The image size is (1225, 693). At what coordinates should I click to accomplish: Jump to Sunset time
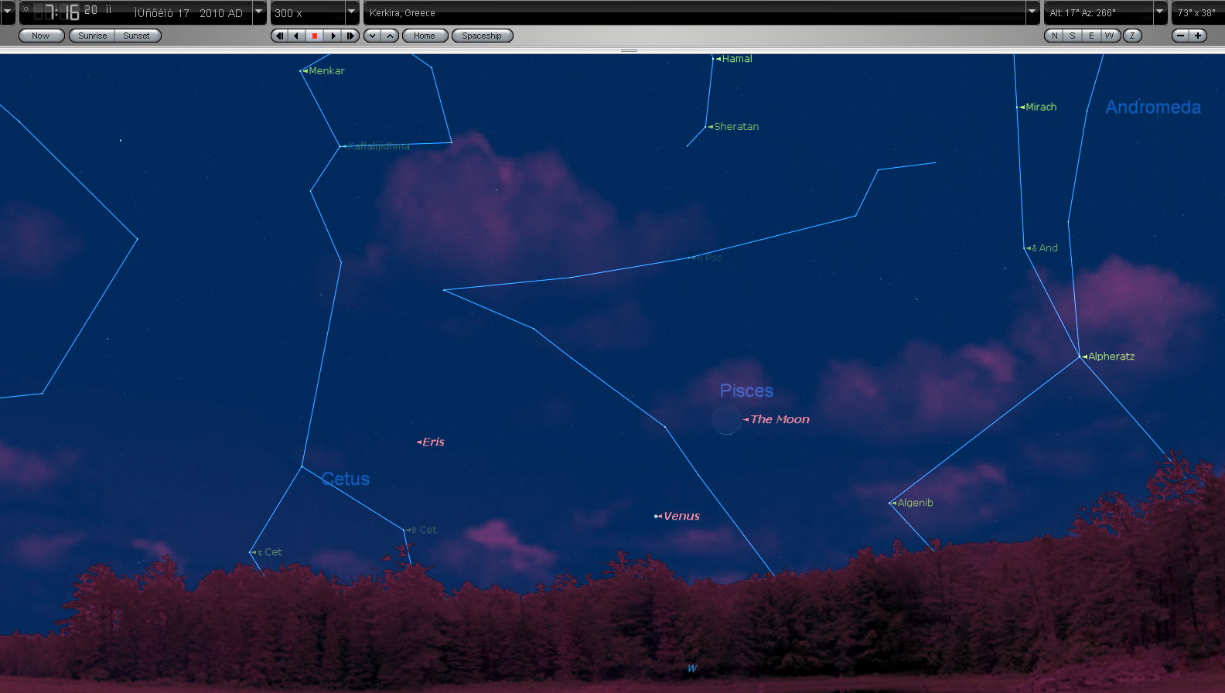(137, 36)
